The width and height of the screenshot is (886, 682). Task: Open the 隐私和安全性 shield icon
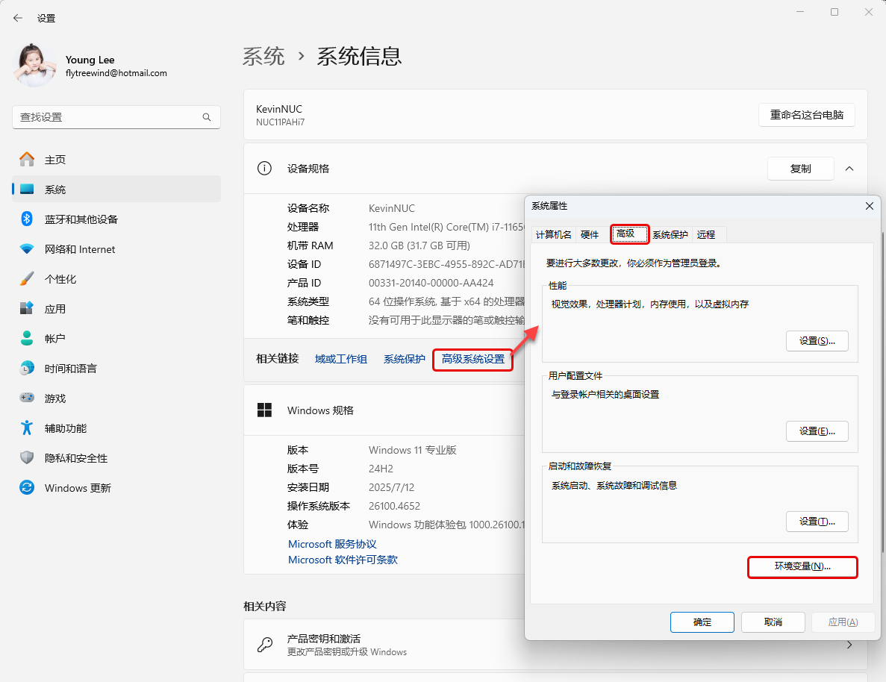[27, 457]
